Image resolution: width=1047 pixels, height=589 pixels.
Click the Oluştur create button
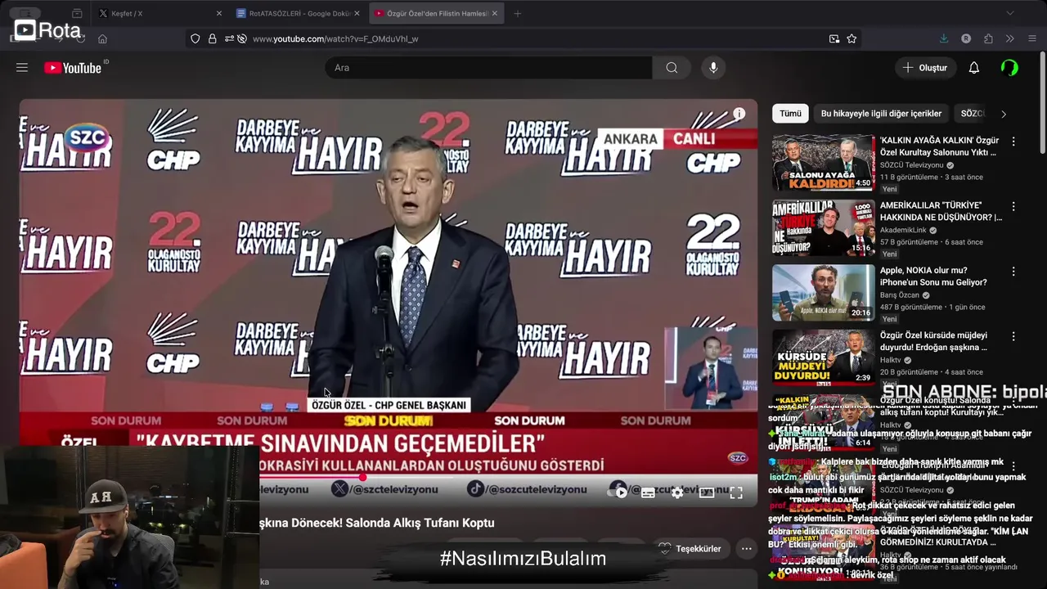925,68
